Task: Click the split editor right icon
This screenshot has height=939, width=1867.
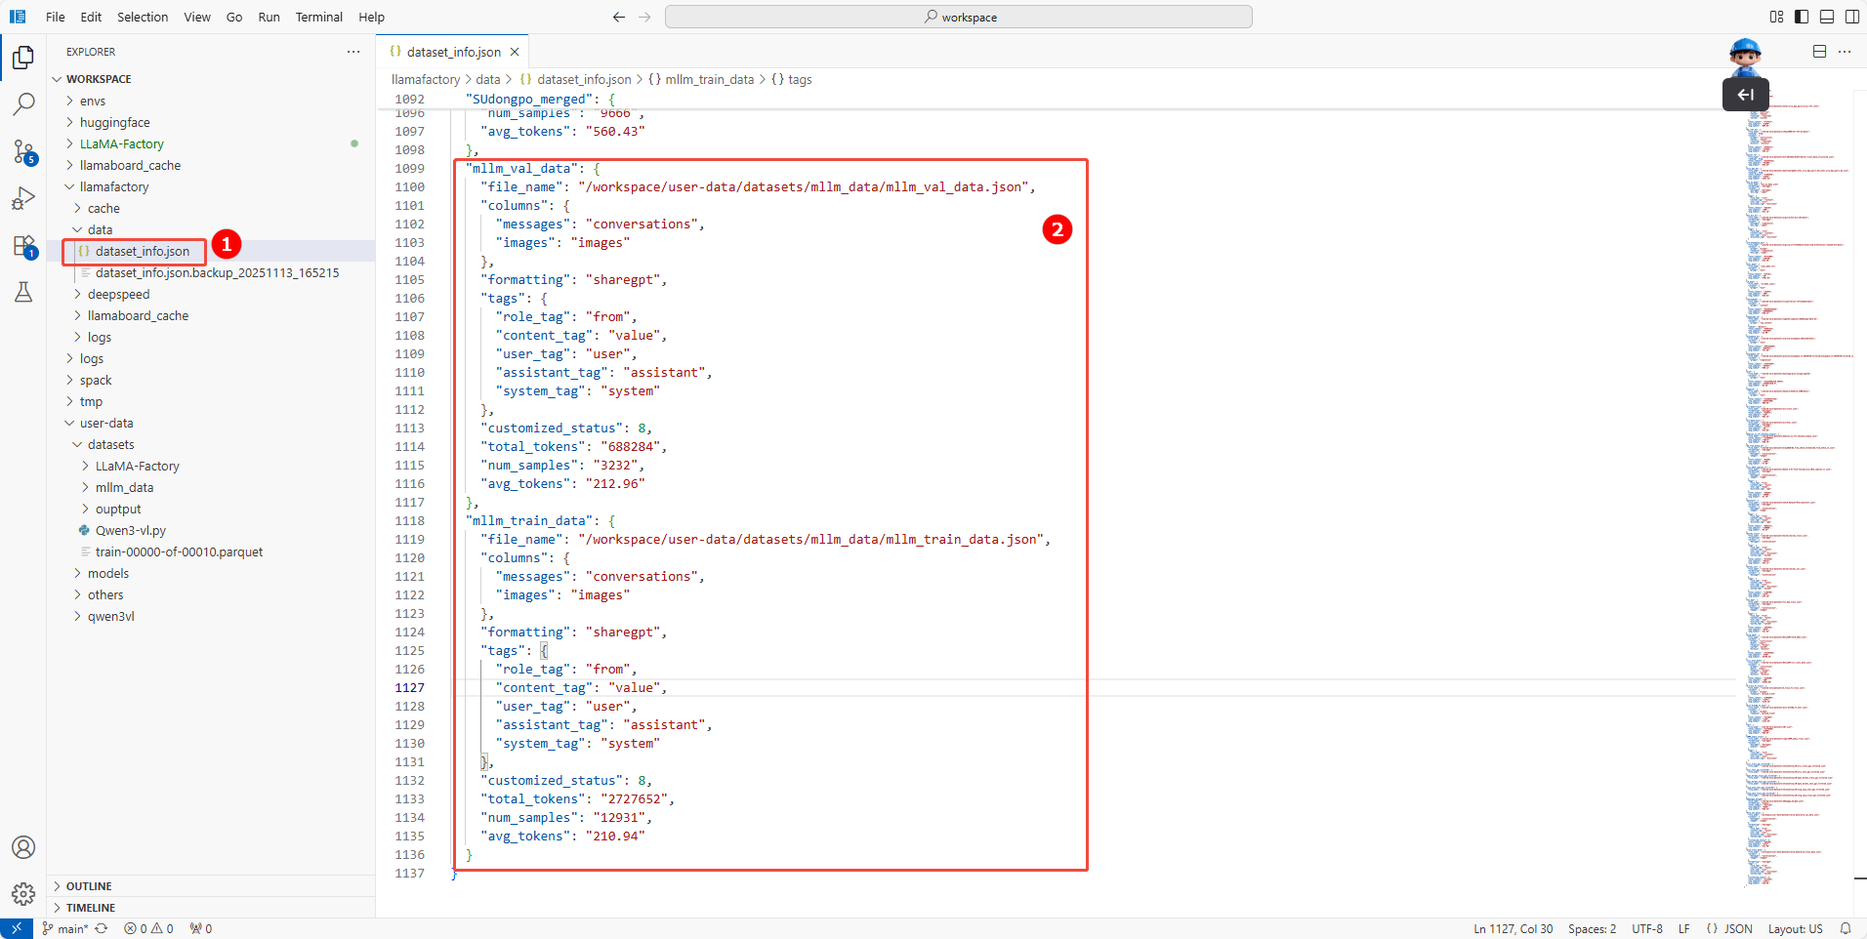Action: click(x=1819, y=52)
